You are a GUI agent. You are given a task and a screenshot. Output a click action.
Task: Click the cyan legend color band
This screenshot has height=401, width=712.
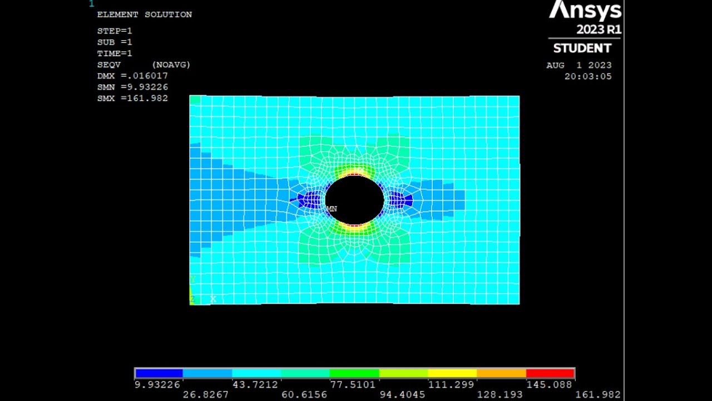256,373
